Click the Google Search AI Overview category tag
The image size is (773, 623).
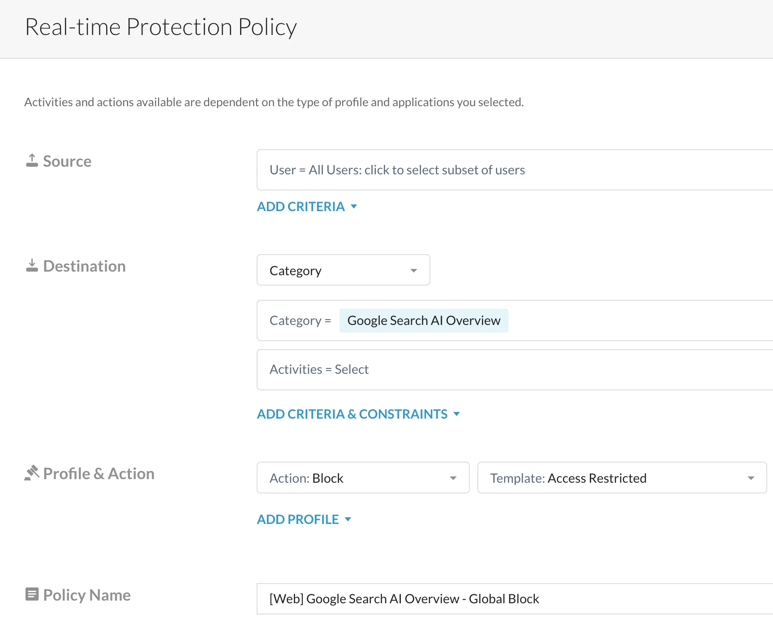pos(424,320)
